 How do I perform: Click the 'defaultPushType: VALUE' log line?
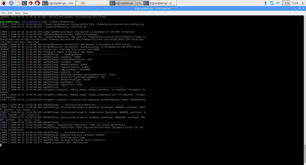[x=45, y=80]
